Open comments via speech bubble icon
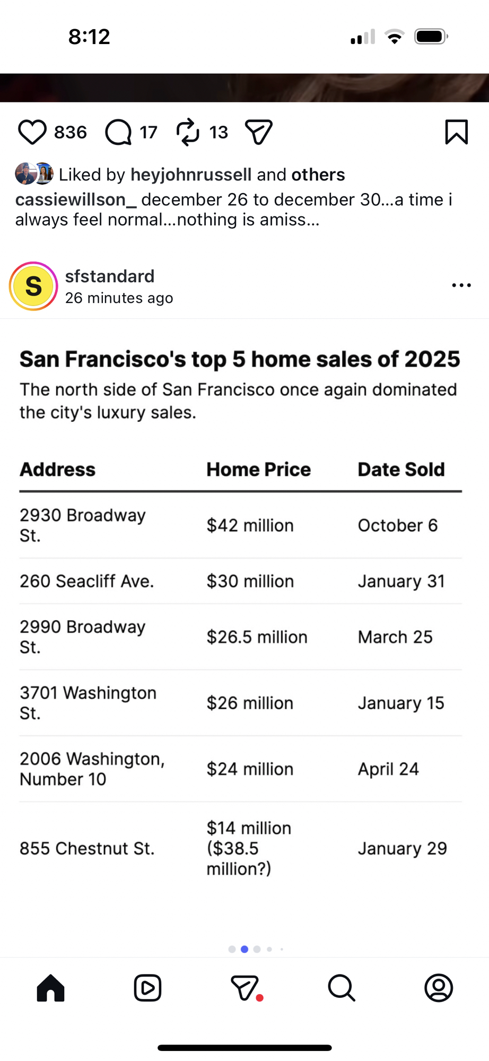Image resolution: width=489 pixels, height=1061 pixels. pyautogui.click(x=118, y=132)
